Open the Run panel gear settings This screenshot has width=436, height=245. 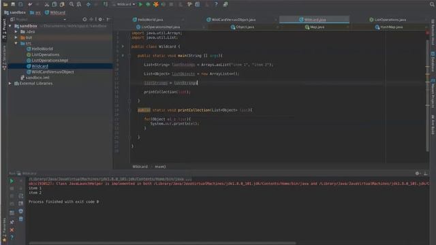[x=417, y=174]
